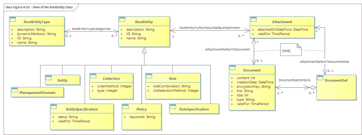Image resolution: width=362 pixels, height=135 pixels.
Task: Click the class icon on Document box
Action: point(233,67)
